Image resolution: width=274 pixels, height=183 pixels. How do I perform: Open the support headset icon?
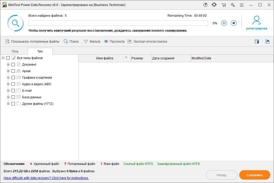pos(214,5)
